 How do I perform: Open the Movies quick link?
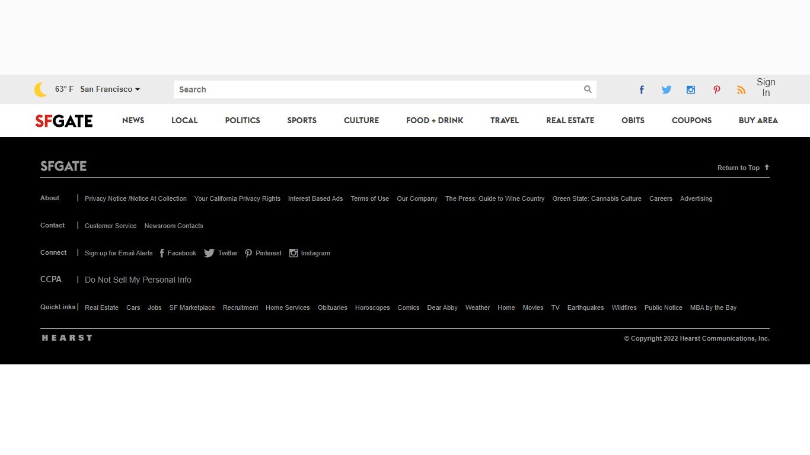533,307
